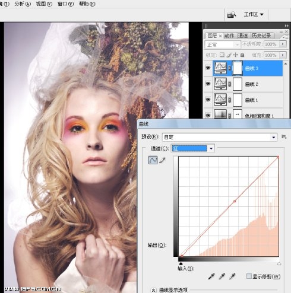This screenshot has width=291, height=293.
Task: Select the pencil draw-curve tool
Action: [x=162, y=160]
